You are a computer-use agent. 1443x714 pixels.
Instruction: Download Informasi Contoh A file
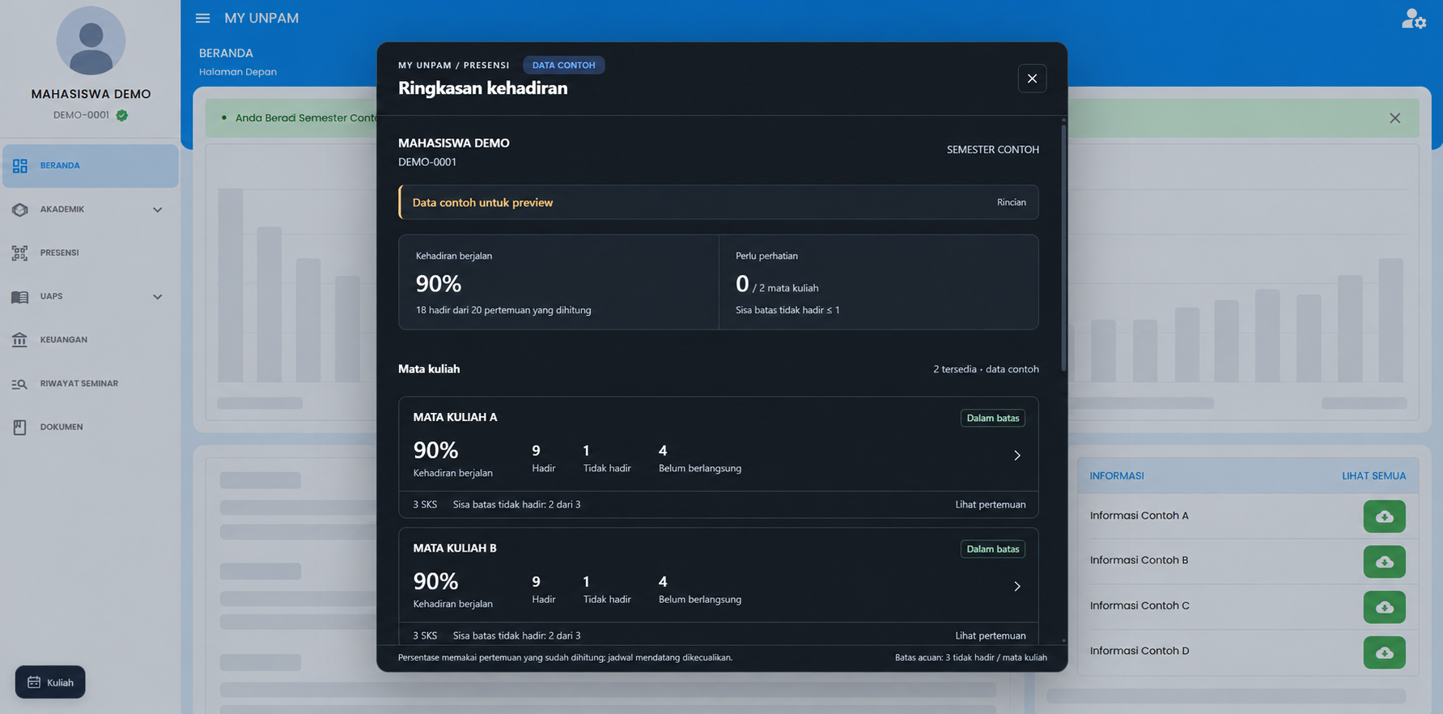[x=1384, y=516]
